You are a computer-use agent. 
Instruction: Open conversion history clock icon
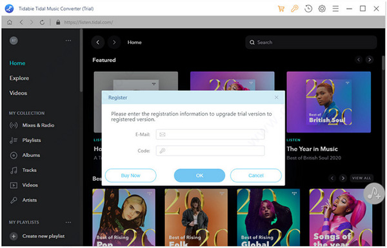pyautogui.click(x=308, y=8)
